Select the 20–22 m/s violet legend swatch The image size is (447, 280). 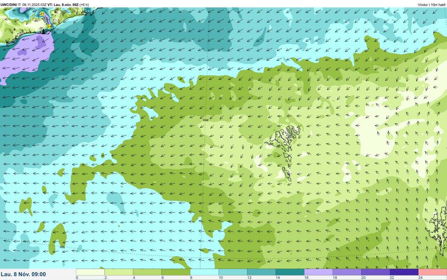pos(375,272)
